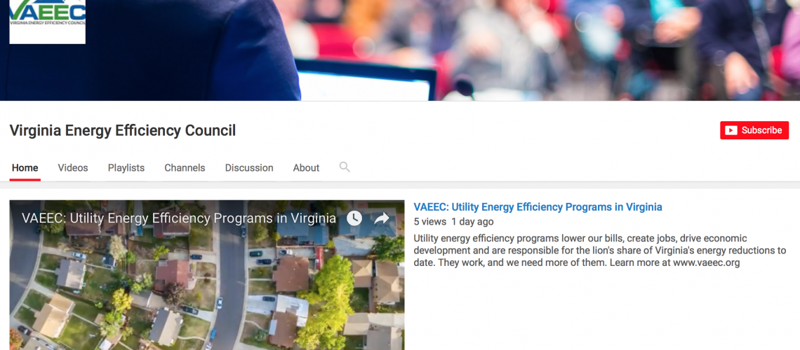The image size is (800, 350).
Task: Go to the Playlists tab
Action: [126, 168]
